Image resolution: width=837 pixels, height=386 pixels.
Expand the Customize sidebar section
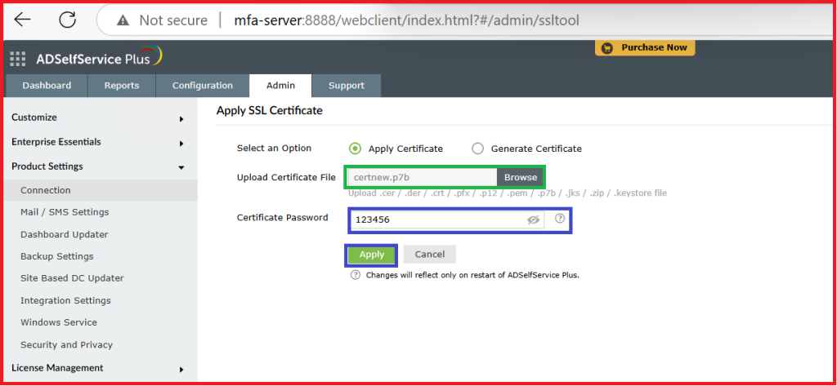pos(181,118)
